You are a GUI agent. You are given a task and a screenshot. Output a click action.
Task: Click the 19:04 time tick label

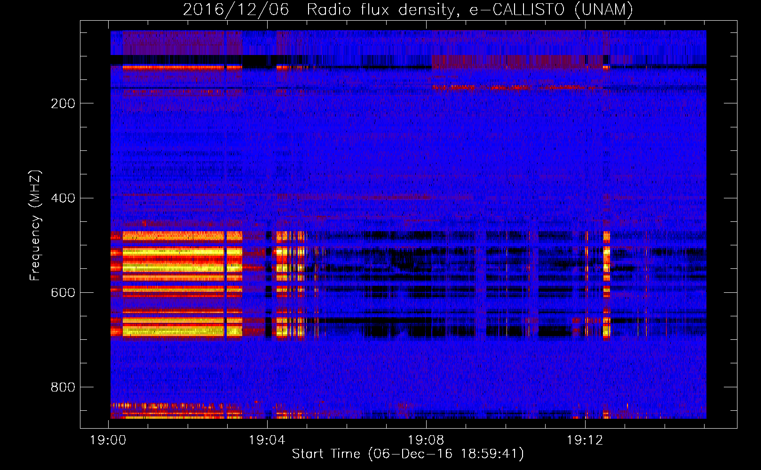point(267,440)
